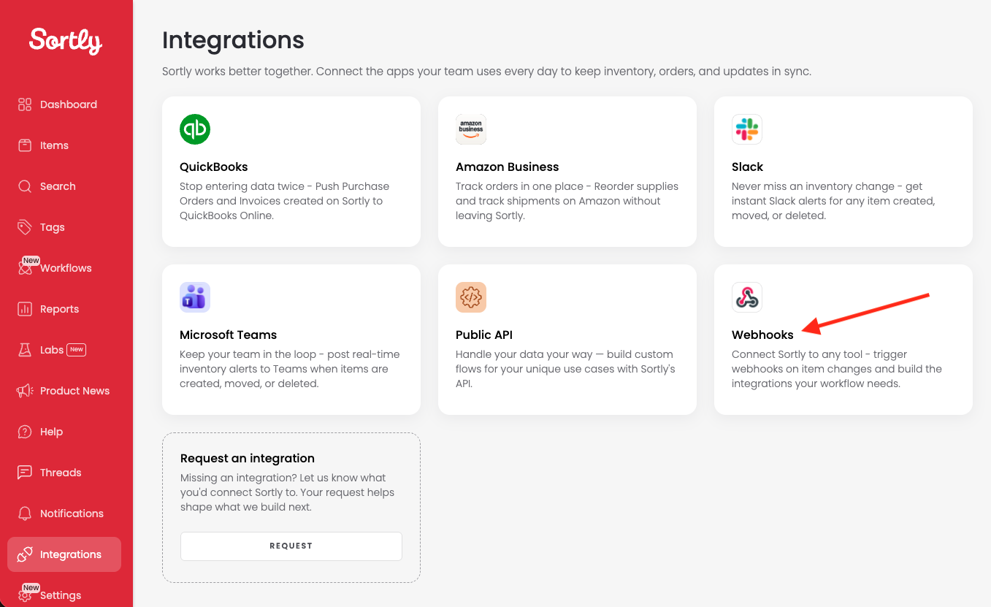This screenshot has height=607, width=991.
Task: Click the Webhooks logo icon
Action: (x=747, y=297)
